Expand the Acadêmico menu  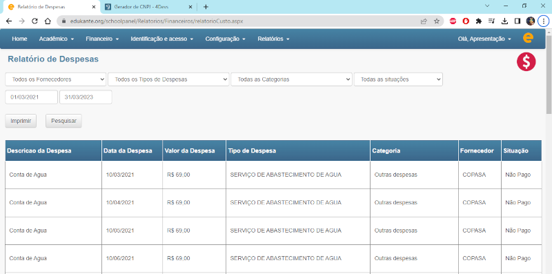(x=57, y=39)
